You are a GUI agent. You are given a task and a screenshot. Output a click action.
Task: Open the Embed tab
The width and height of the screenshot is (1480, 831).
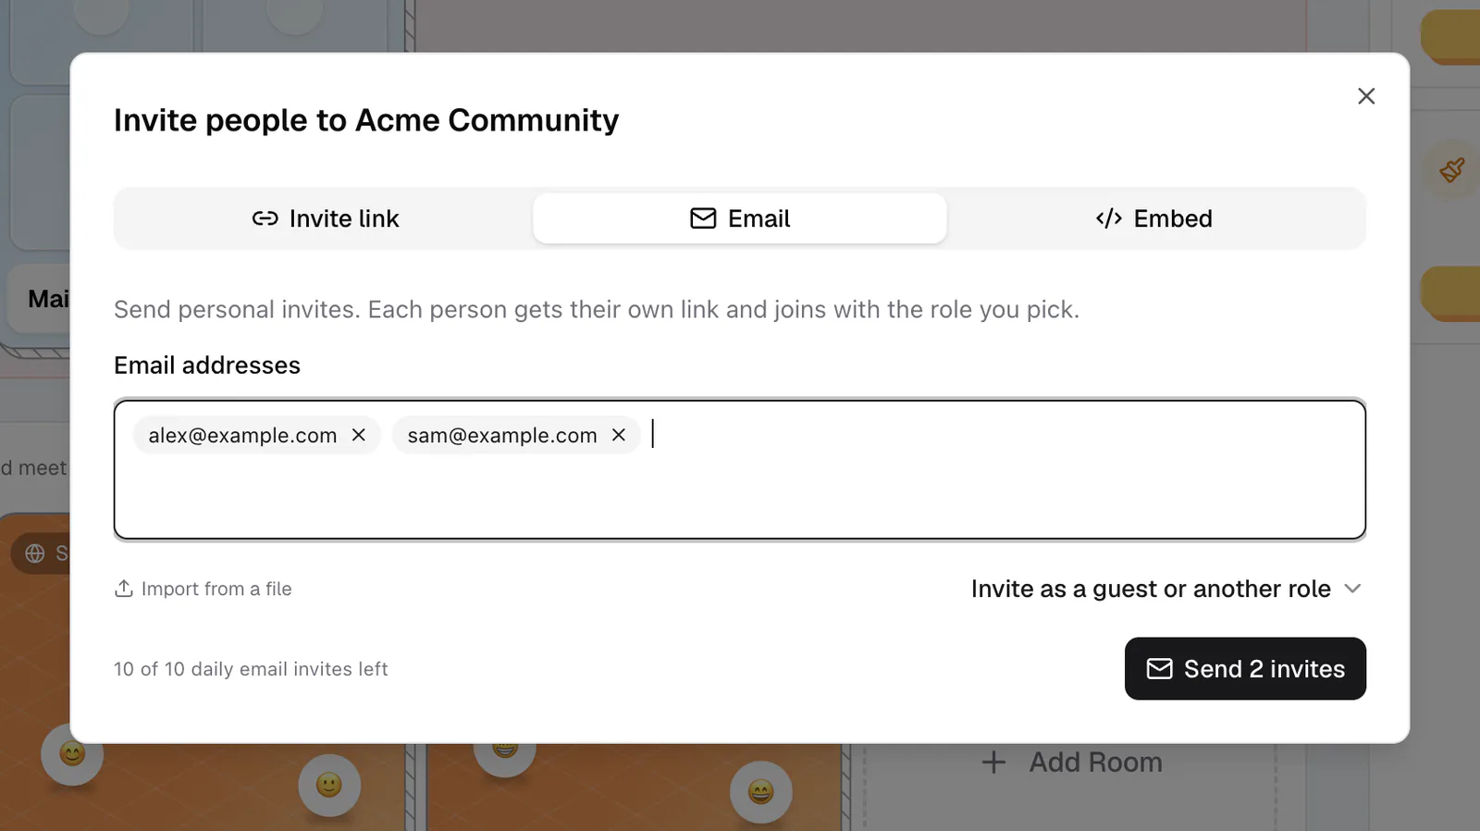(1153, 218)
